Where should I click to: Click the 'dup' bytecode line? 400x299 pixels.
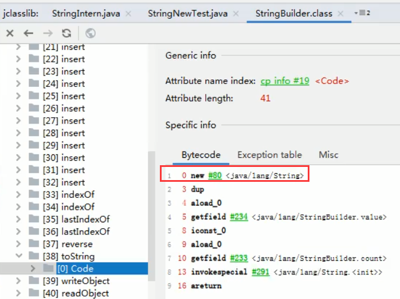(198, 189)
